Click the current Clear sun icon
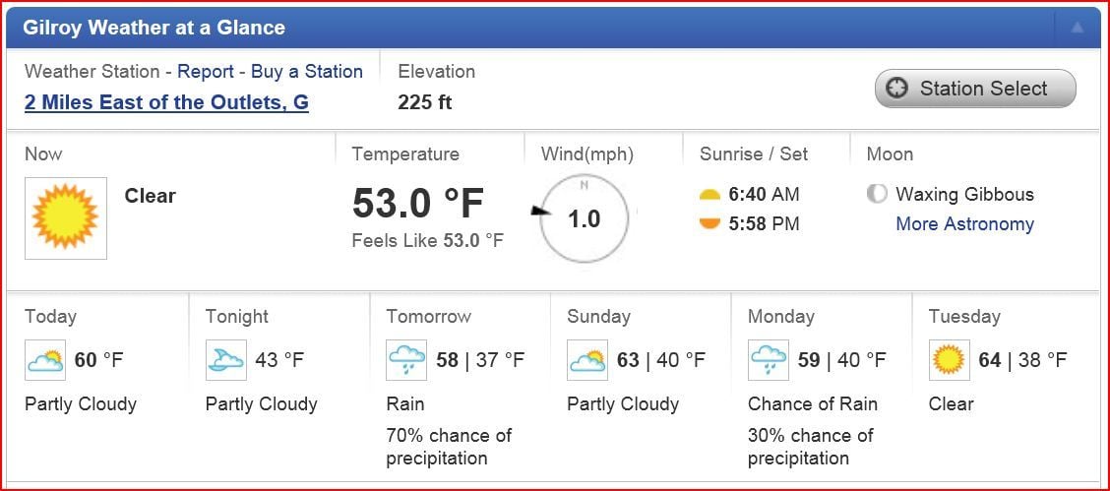The width and height of the screenshot is (1110, 491). point(66,217)
